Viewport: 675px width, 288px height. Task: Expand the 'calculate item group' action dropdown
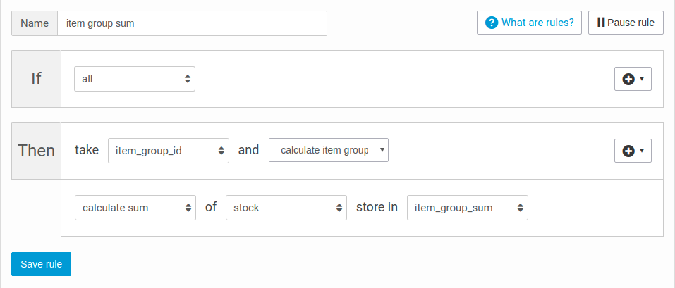point(329,151)
